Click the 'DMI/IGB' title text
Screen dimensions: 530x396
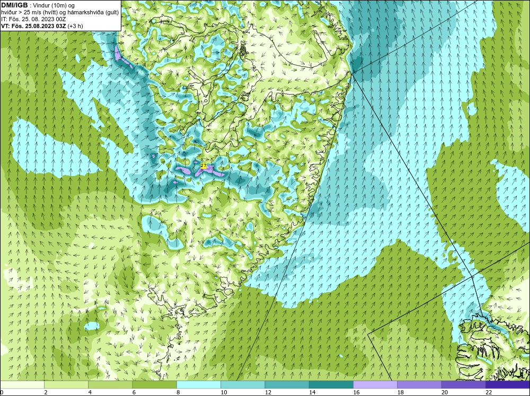pyautogui.click(x=15, y=5)
